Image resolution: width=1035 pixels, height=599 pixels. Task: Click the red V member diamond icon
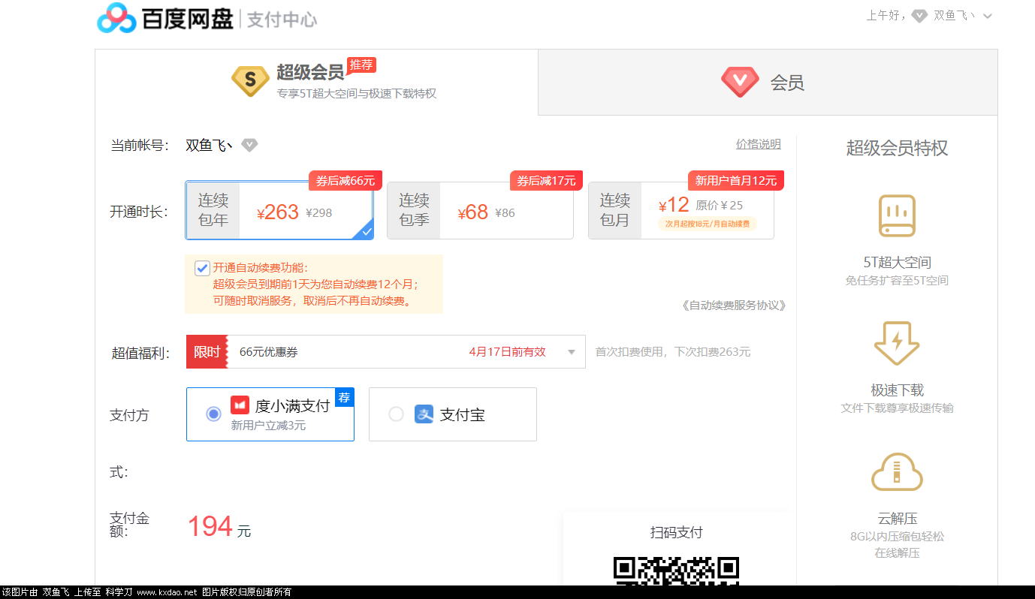[740, 82]
